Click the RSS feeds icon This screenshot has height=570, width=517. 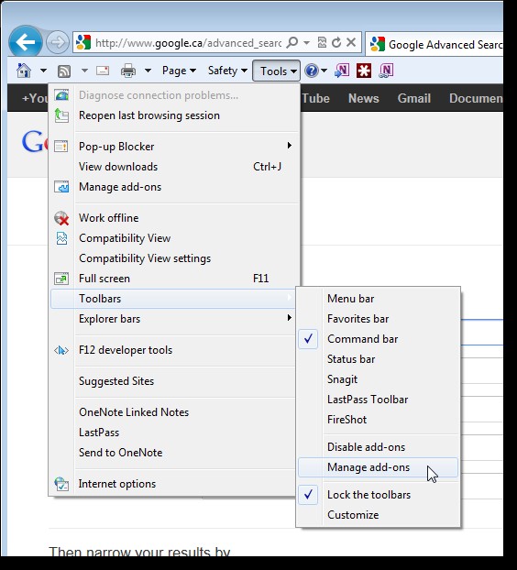point(64,71)
